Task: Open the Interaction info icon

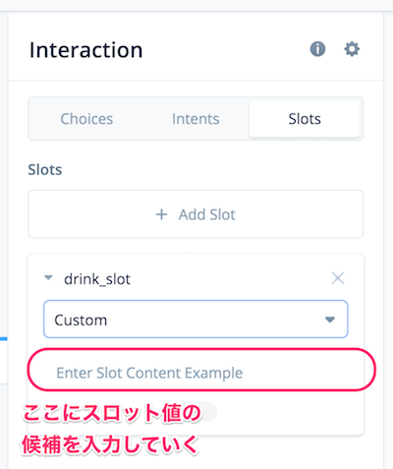Action: pyautogui.click(x=317, y=49)
